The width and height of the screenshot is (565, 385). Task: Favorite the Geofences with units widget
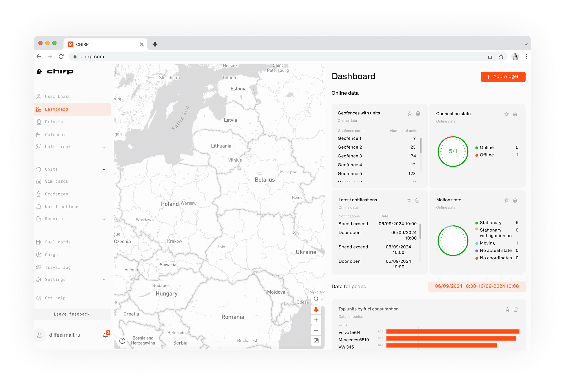click(x=410, y=114)
